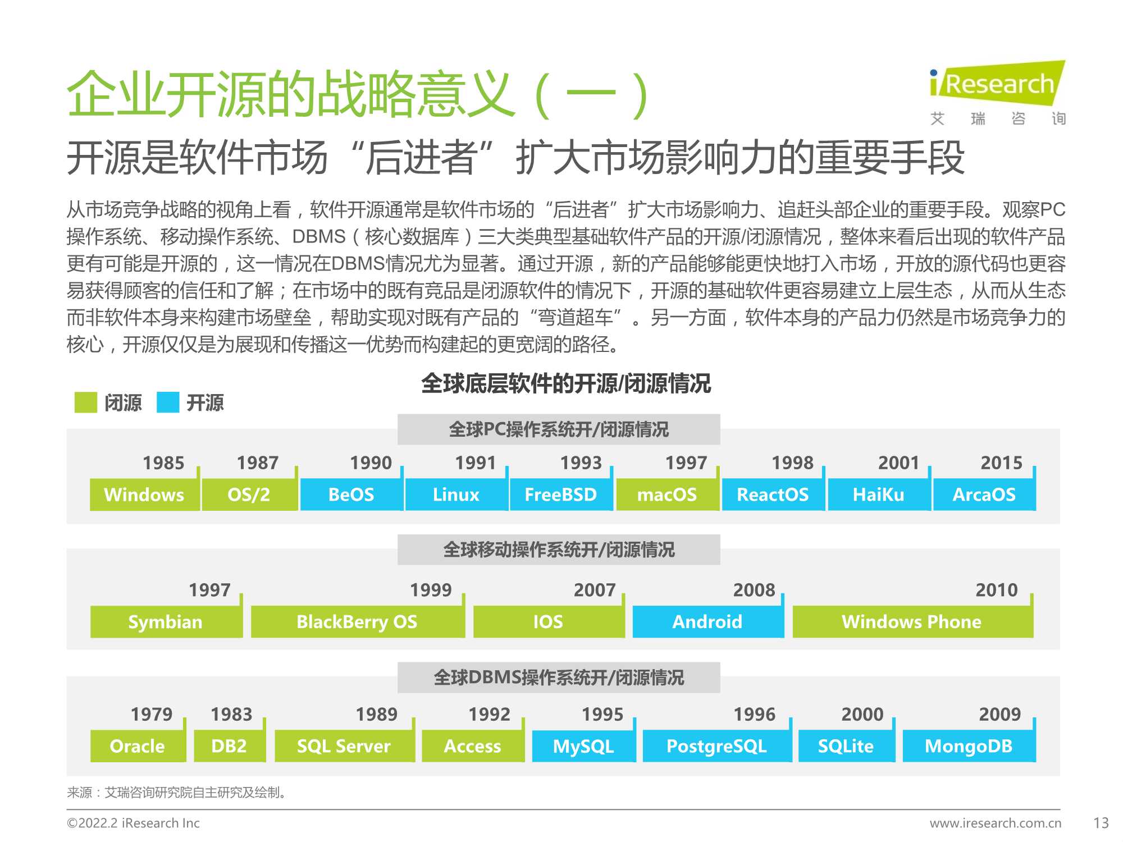The width and height of the screenshot is (1123, 842).
Task: Click the 全球PC操作系统开/闭源情况 header
Action: (x=559, y=429)
